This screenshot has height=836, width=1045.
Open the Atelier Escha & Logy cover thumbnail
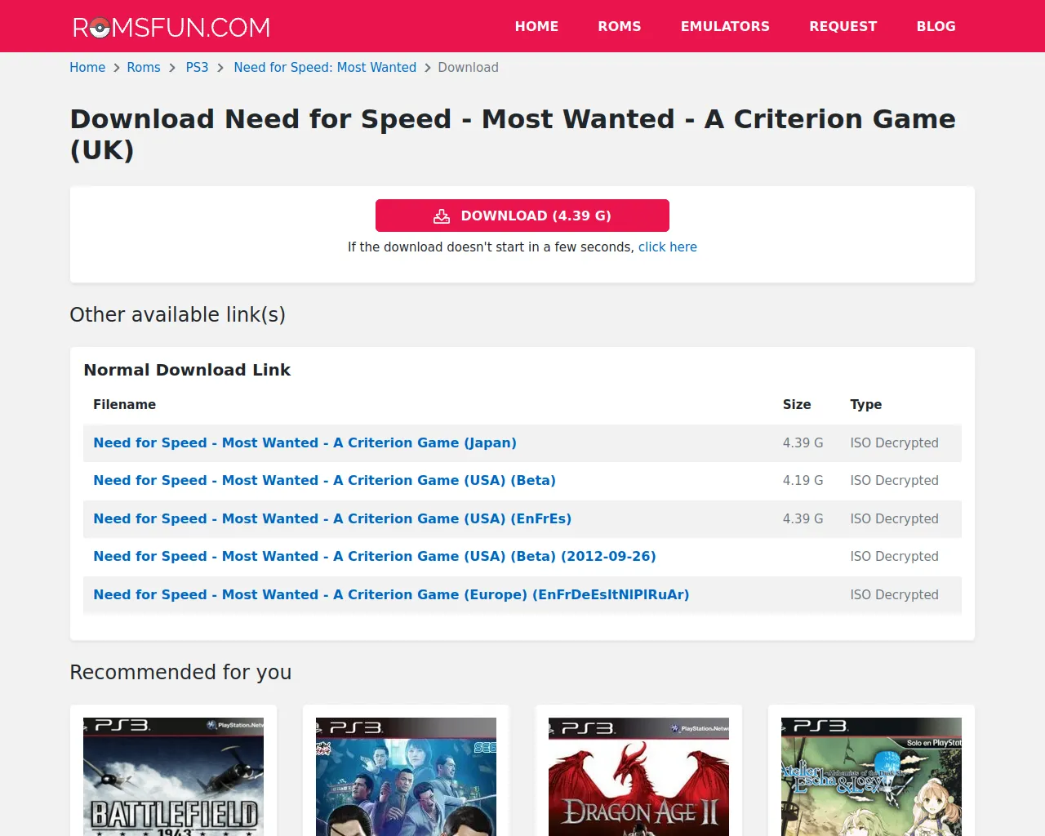[871, 776]
